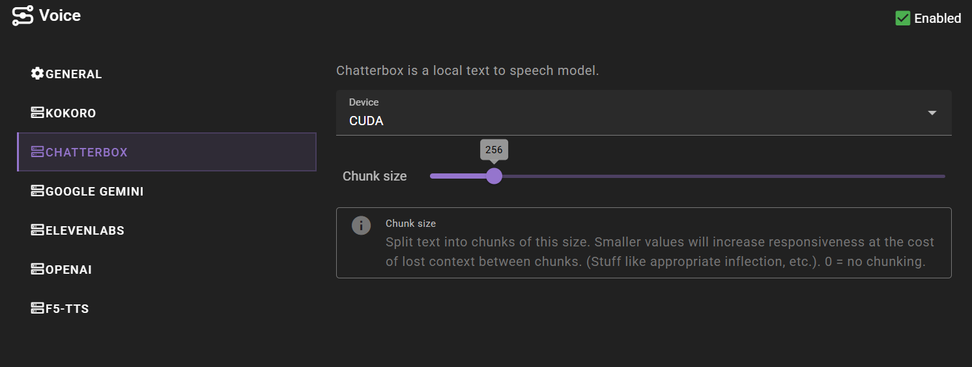
Task: Click the info icon in Chunk size help box
Action: click(361, 226)
